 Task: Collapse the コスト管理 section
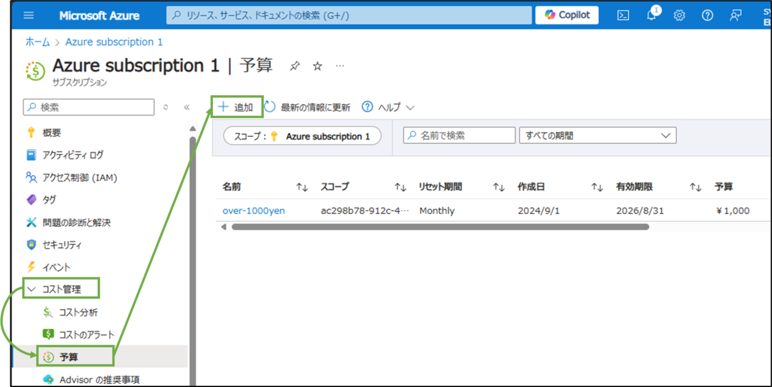coord(61,289)
